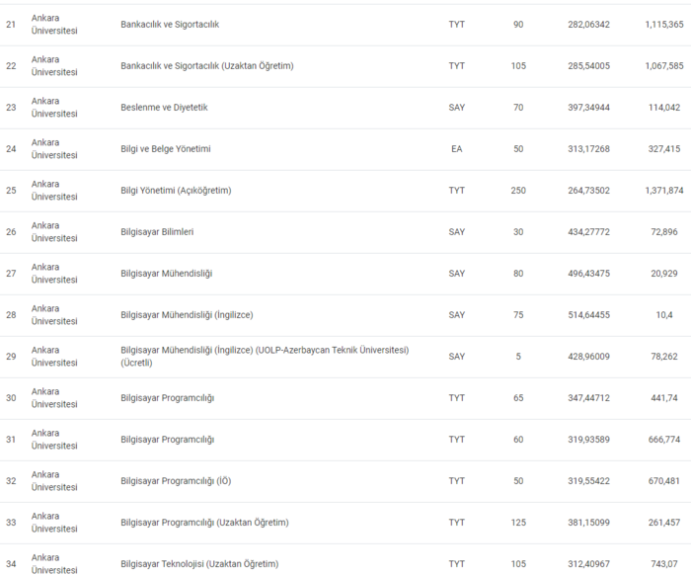This screenshot has width=691, height=576.
Task: Open Bilgisayar Programcılığı (Uzaktan Öğretim) program
Action: tap(204, 523)
